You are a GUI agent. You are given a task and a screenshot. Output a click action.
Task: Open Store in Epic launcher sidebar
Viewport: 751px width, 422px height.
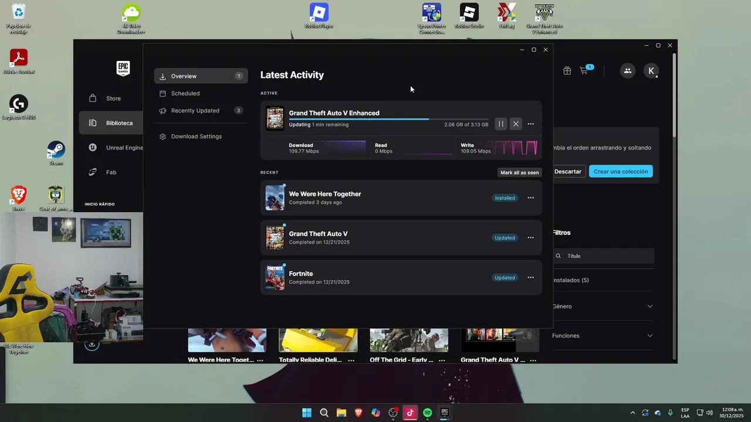point(111,98)
